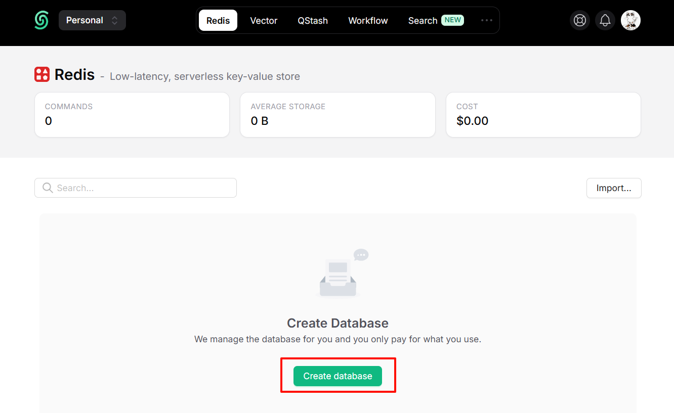Click the Average Storage stat card

(x=338, y=115)
